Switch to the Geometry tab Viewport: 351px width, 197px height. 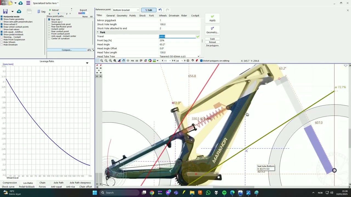122,16
